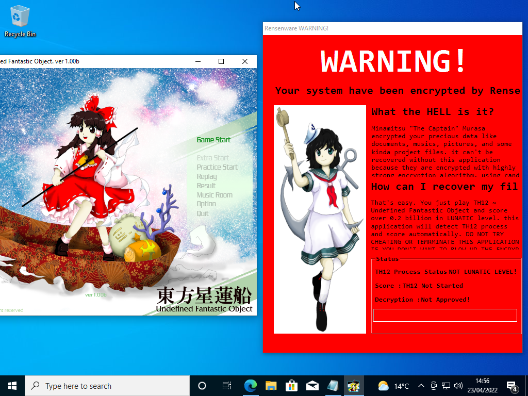The width and height of the screenshot is (528, 396).
Task: Open the 14°C weather widget
Action: [x=389, y=385]
